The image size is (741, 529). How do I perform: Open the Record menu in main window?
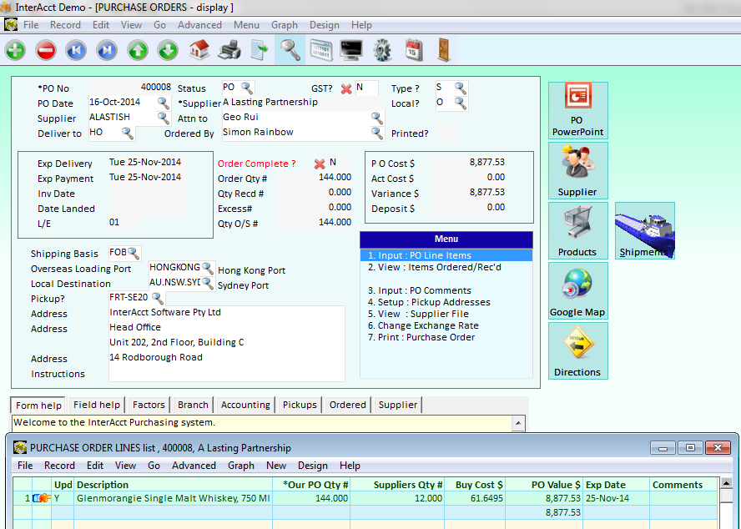pos(65,24)
